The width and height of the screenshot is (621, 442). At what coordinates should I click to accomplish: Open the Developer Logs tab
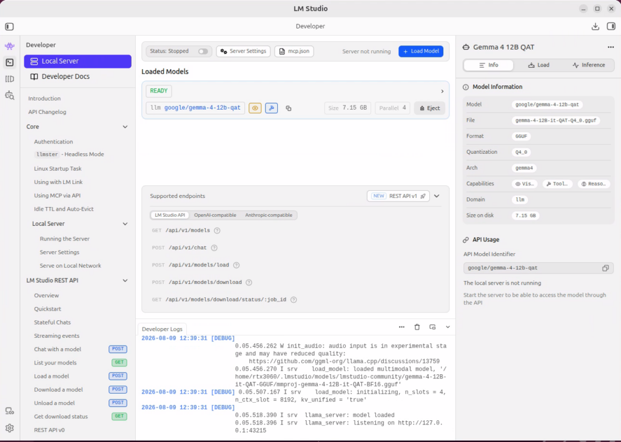(162, 329)
